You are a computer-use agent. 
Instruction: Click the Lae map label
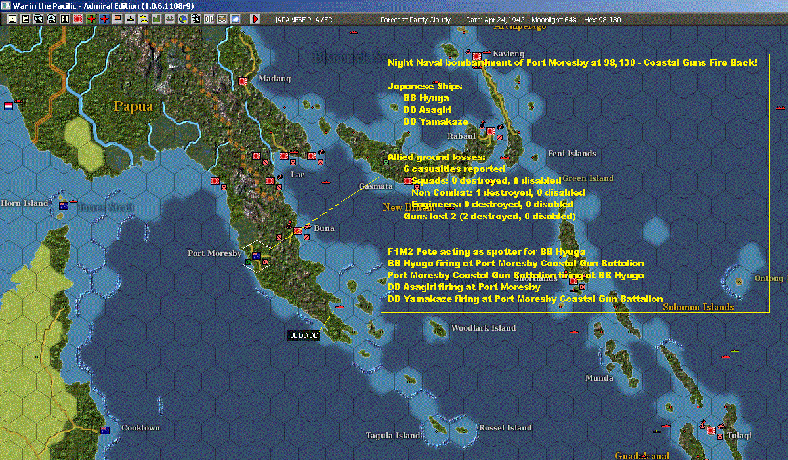(298, 175)
